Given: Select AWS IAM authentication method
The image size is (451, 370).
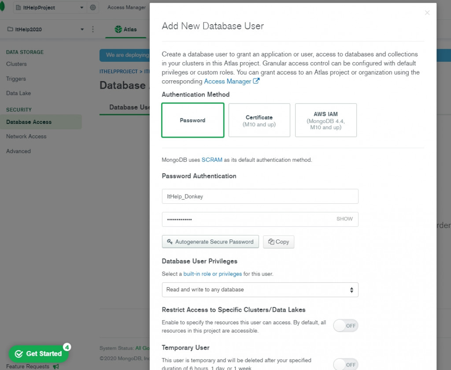Looking at the screenshot, I should 326,120.
